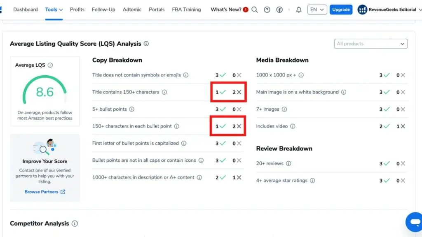The height and width of the screenshot is (237, 422).
Task: Click the apps grid icon next to RevenueGeeks Editorial
Action: [x=362, y=9]
